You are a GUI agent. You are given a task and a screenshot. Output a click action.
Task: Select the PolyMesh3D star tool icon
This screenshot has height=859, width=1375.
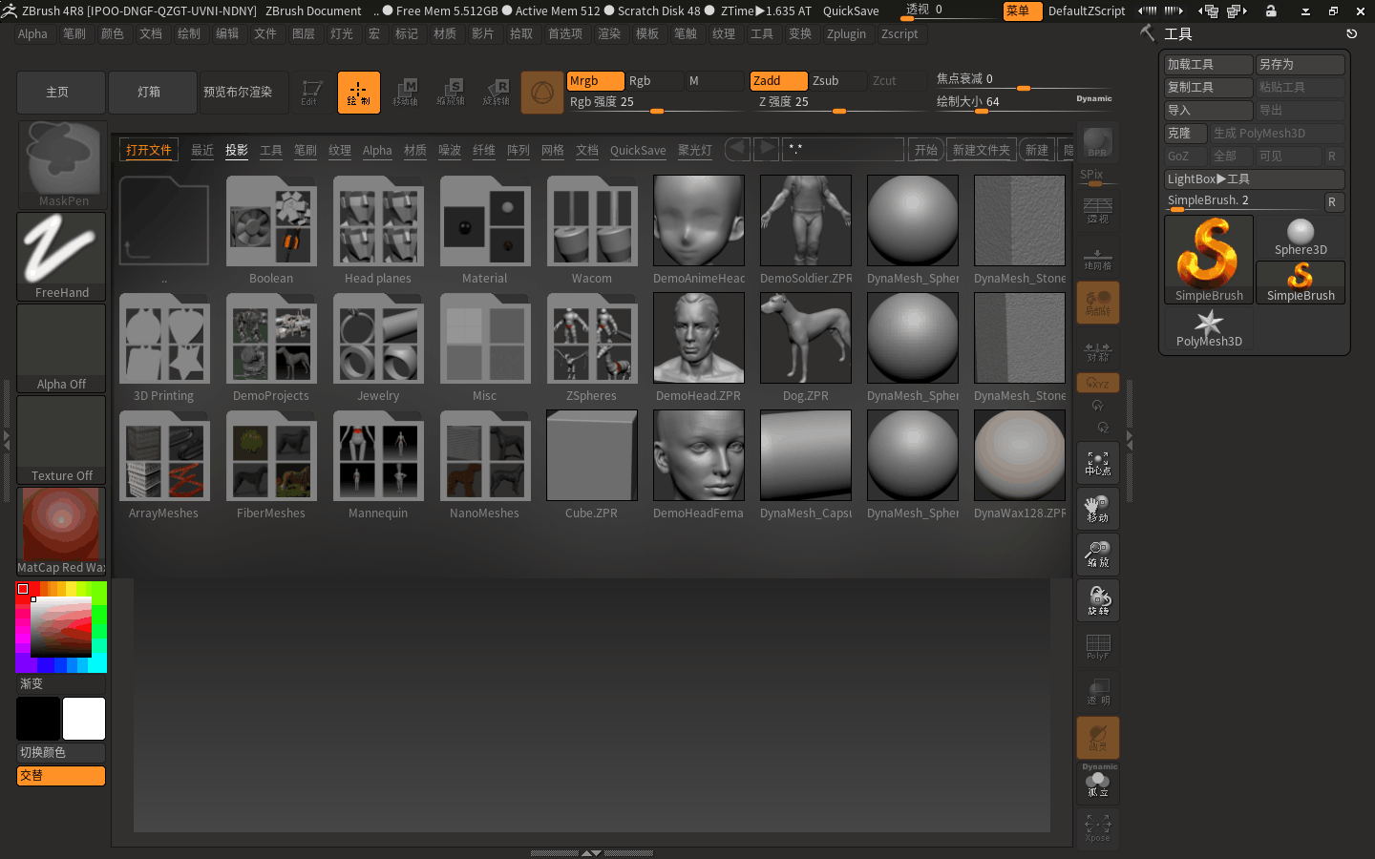coord(1209,328)
